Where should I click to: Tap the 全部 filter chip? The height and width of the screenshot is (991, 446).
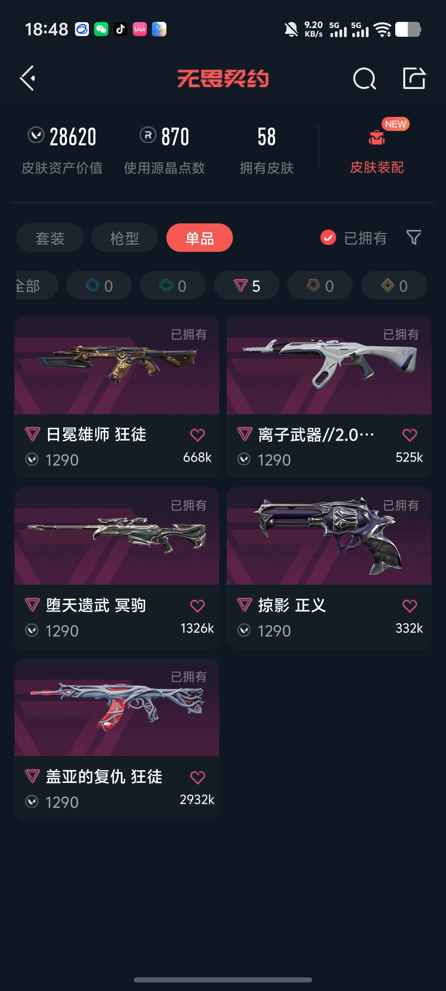click(36, 285)
